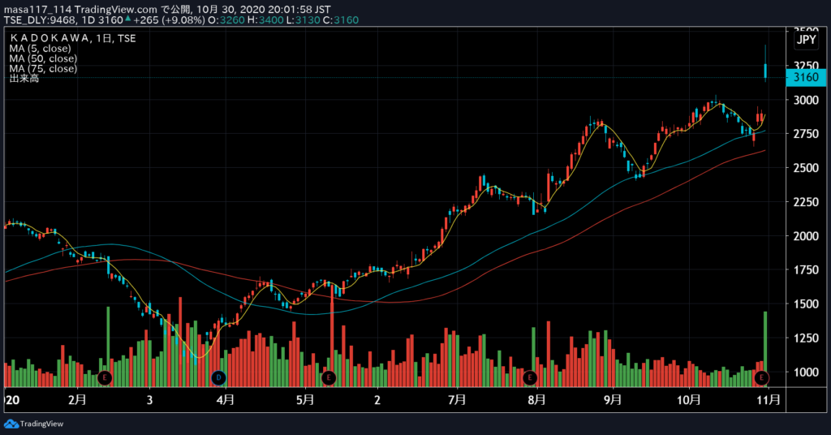Click the 2500 price axis label

806,168
